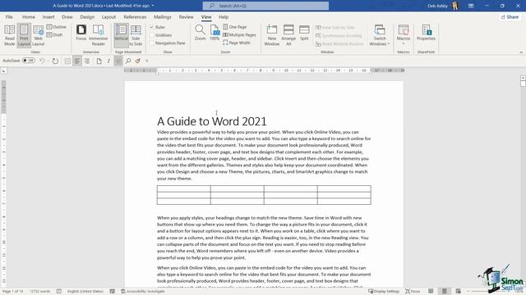Open SharePoint Properties
The height and width of the screenshot is (295, 526).
point(426,33)
